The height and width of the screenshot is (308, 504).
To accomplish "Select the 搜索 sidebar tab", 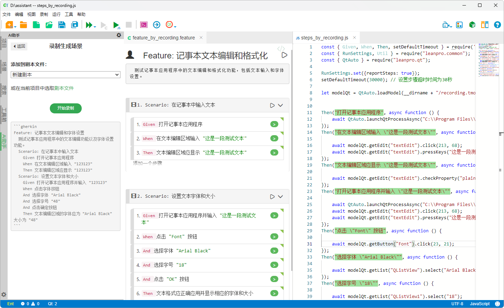I will tap(4, 90).
